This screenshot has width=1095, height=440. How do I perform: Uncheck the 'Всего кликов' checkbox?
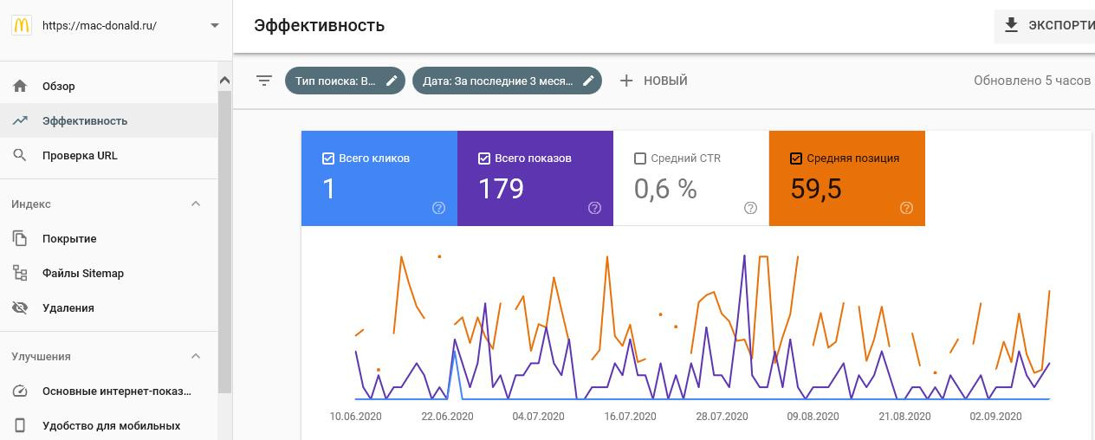pos(328,159)
